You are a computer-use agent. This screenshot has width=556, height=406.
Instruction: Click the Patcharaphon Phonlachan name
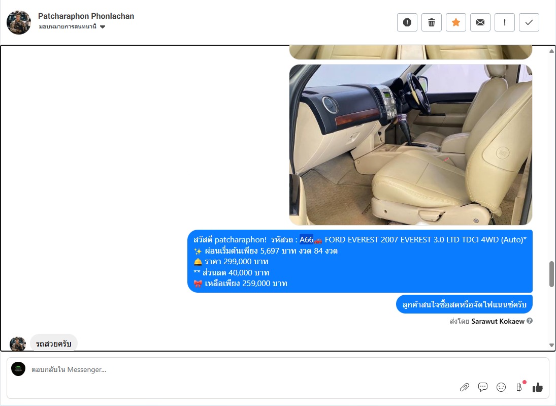[86, 16]
